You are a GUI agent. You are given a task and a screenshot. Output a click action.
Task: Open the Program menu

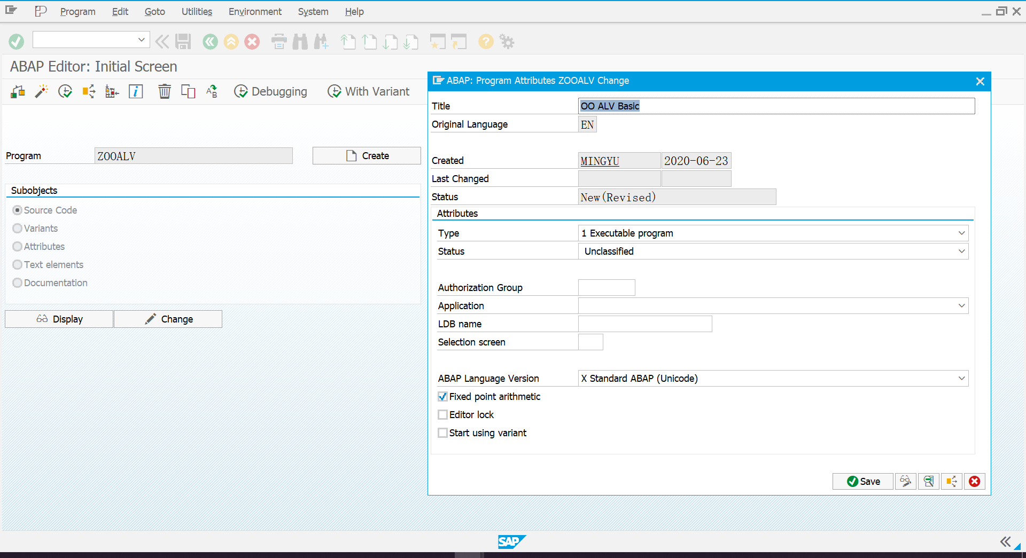pyautogui.click(x=77, y=11)
